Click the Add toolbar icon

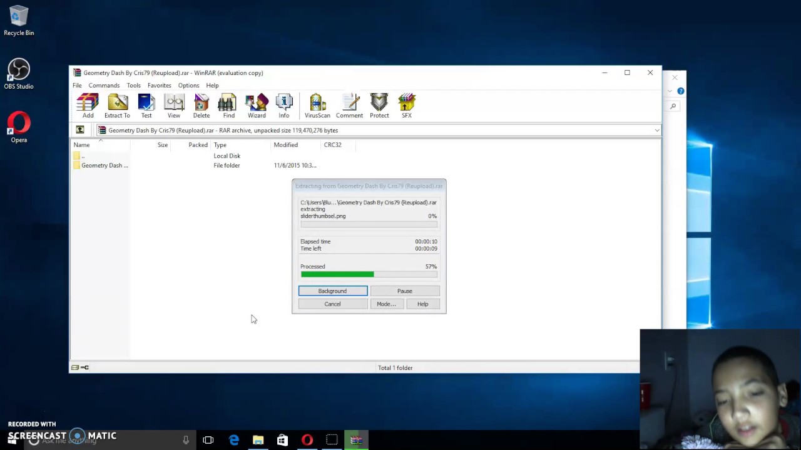88,106
